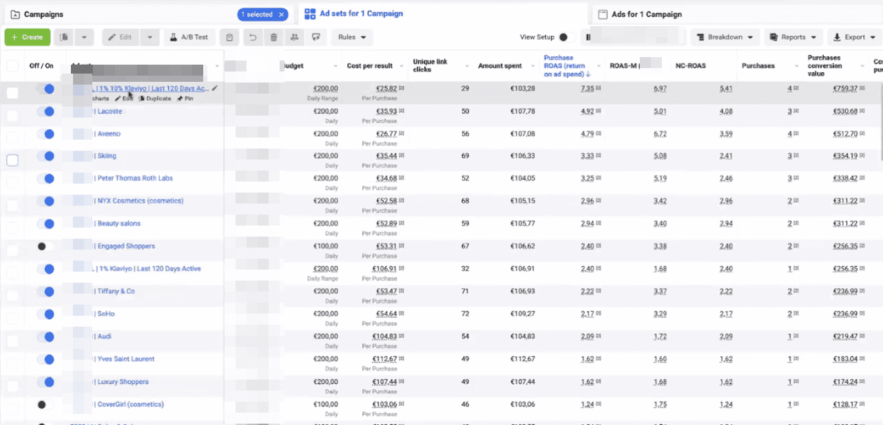Turn off the Lacoste ad set toggle
This screenshot has height=425, width=883.
tap(45, 111)
